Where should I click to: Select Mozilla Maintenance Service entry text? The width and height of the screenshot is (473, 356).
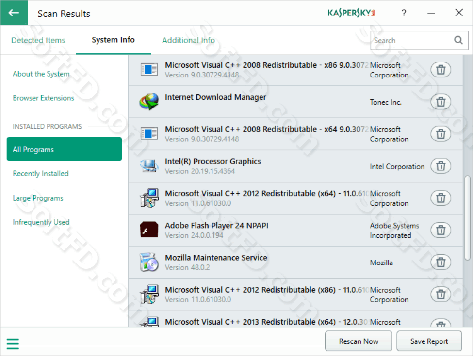pos(216,258)
